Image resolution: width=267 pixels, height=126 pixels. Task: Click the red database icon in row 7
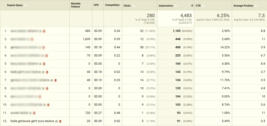click(55, 80)
